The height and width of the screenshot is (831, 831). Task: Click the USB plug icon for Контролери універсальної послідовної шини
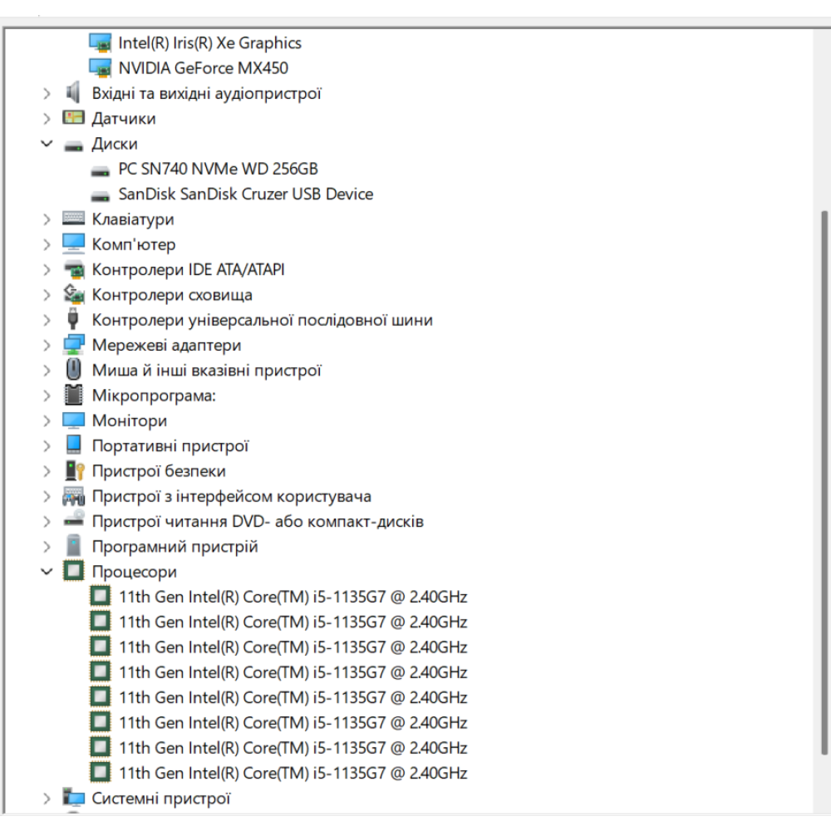(x=73, y=319)
